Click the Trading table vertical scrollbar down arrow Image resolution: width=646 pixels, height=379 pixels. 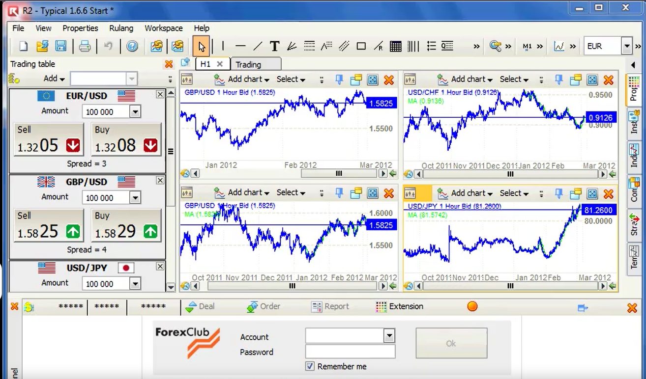pos(171,287)
